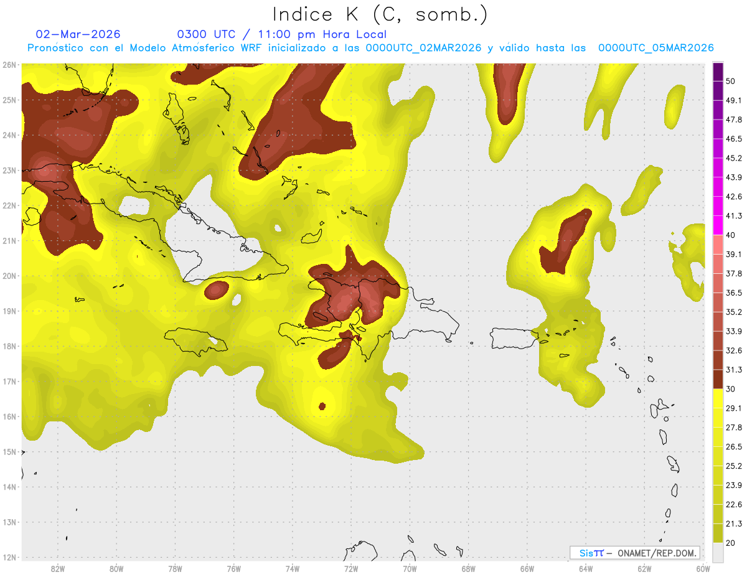
Task: Click the color bar label "27.8"
Action: pyautogui.click(x=735, y=427)
